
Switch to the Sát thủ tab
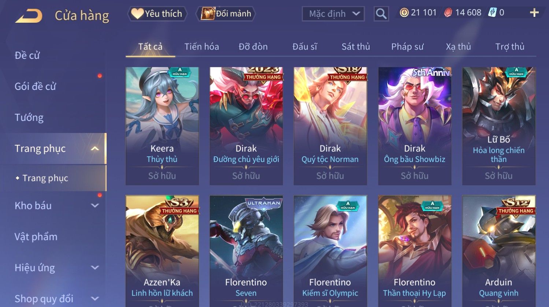coord(356,47)
